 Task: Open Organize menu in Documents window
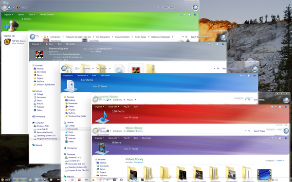tap(68, 76)
